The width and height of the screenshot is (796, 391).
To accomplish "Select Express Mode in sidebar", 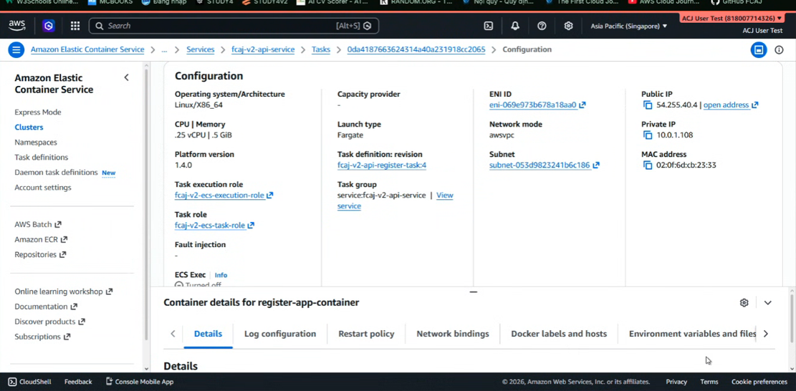I will (37, 112).
